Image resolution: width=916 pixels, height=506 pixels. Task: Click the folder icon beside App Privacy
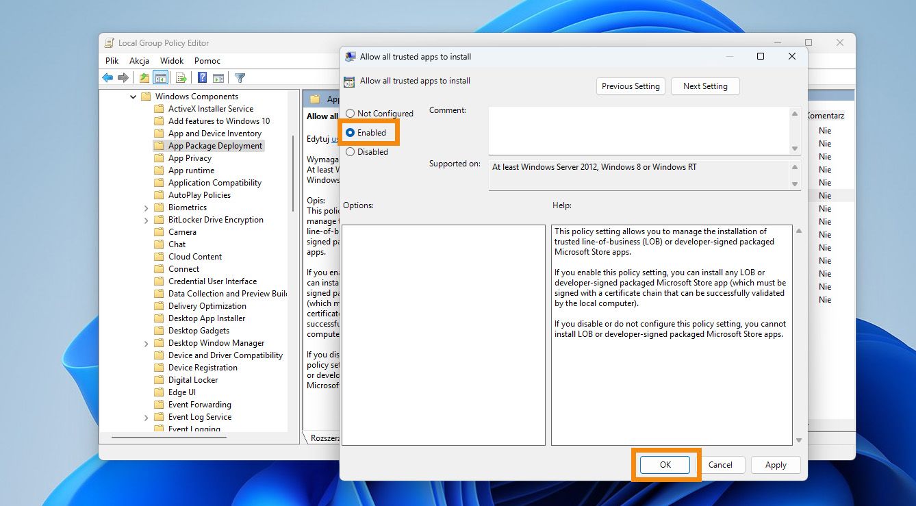159,158
